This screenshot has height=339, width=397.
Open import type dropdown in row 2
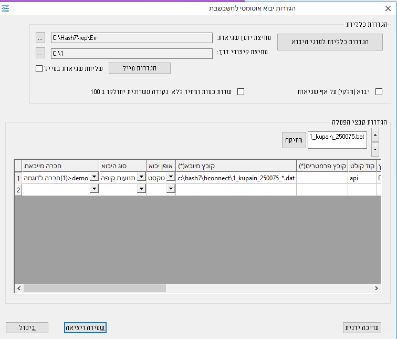pos(142,189)
